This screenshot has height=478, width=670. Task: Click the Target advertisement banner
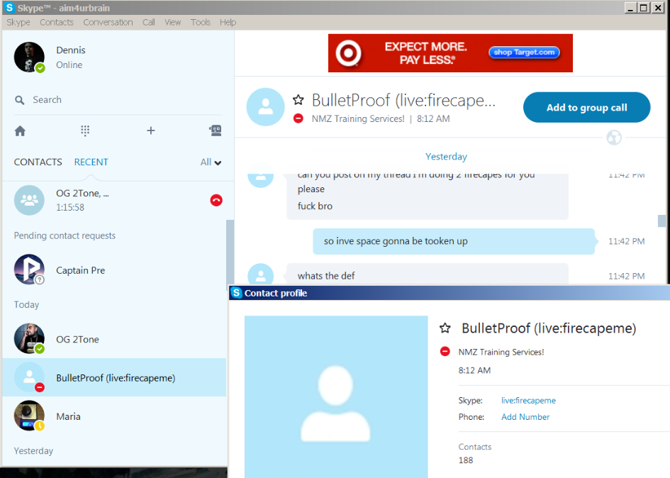[x=450, y=53]
